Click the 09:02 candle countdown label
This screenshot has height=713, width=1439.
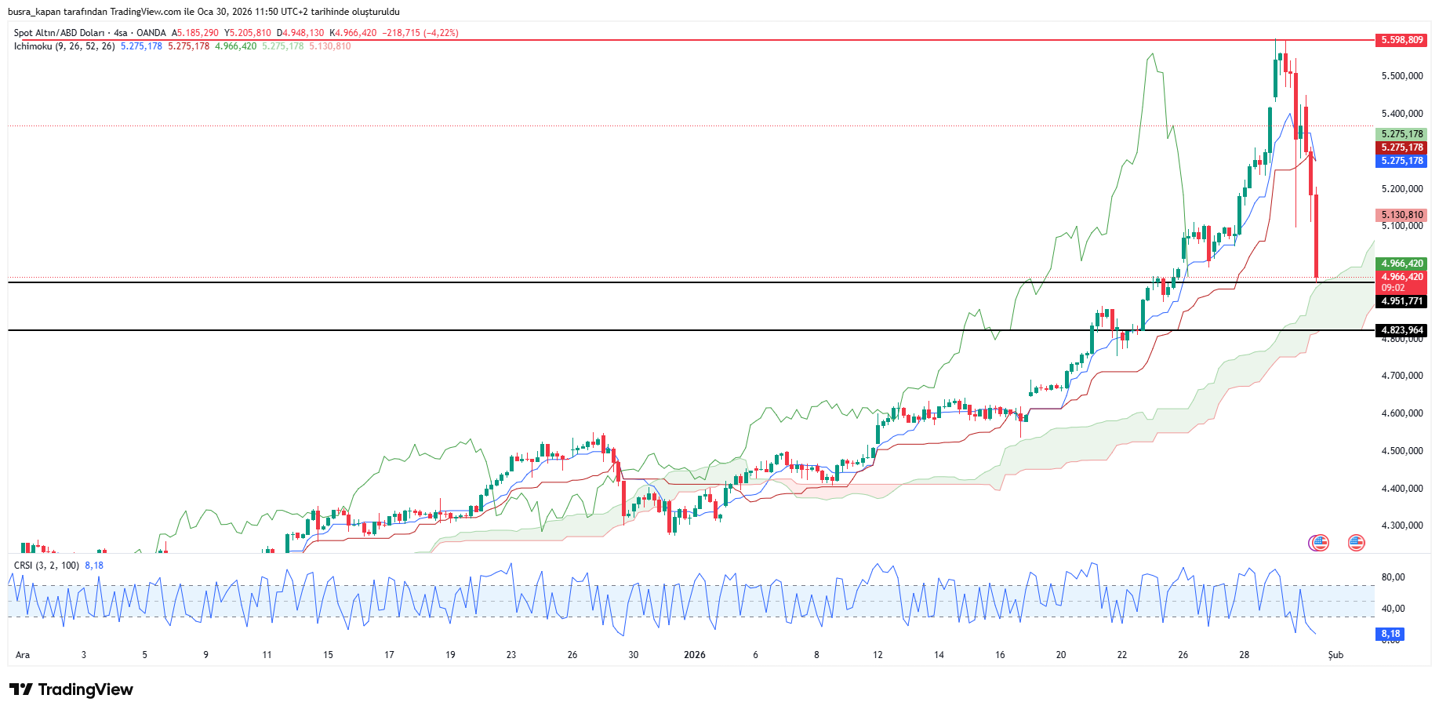pyautogui.click(x=1393, y=288)
